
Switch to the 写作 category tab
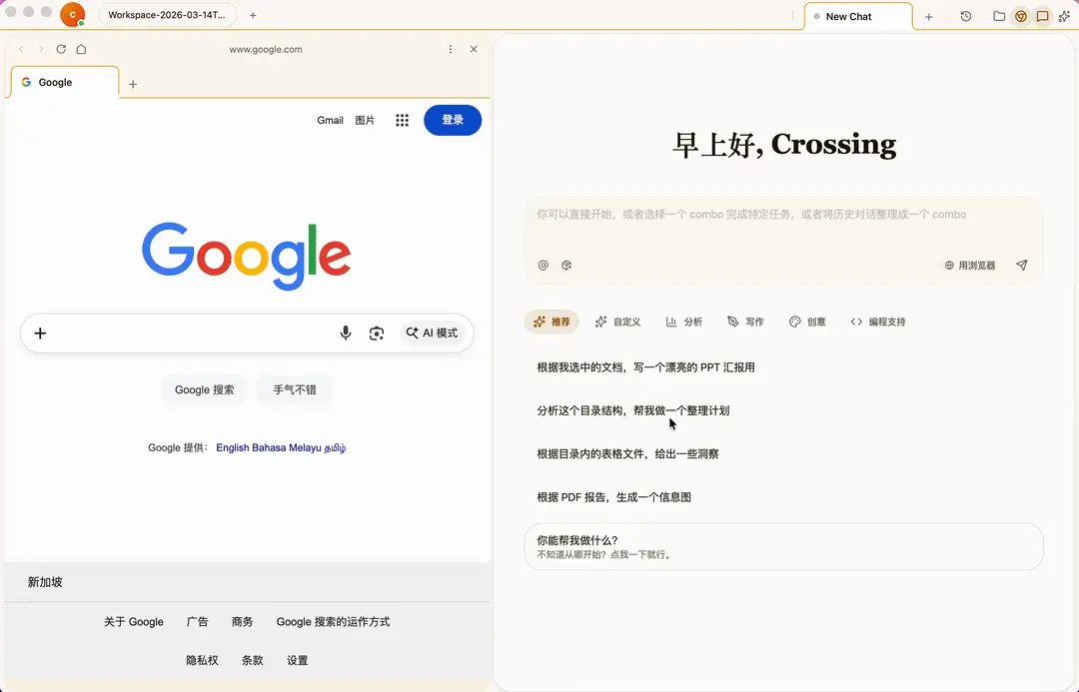pyautogui.click(x=745, y=322)
